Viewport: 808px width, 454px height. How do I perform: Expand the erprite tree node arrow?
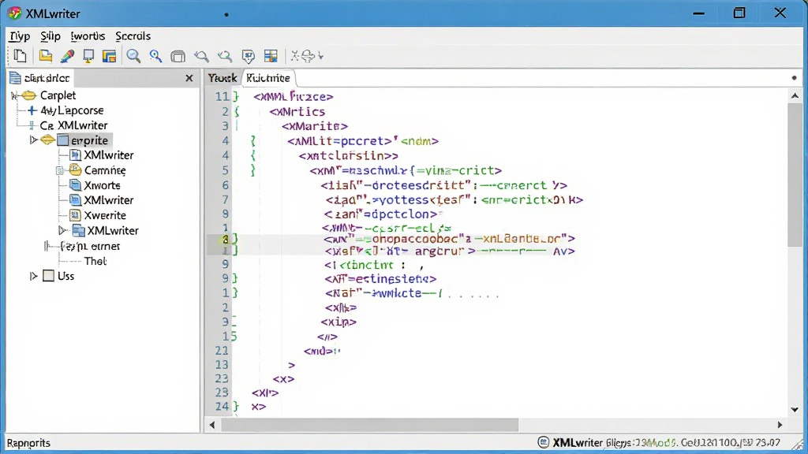click(33, 140)
